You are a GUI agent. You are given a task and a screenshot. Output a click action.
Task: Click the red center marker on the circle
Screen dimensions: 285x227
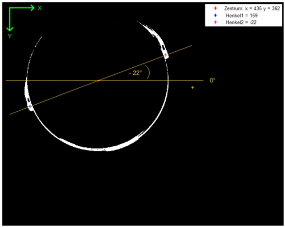98,81
